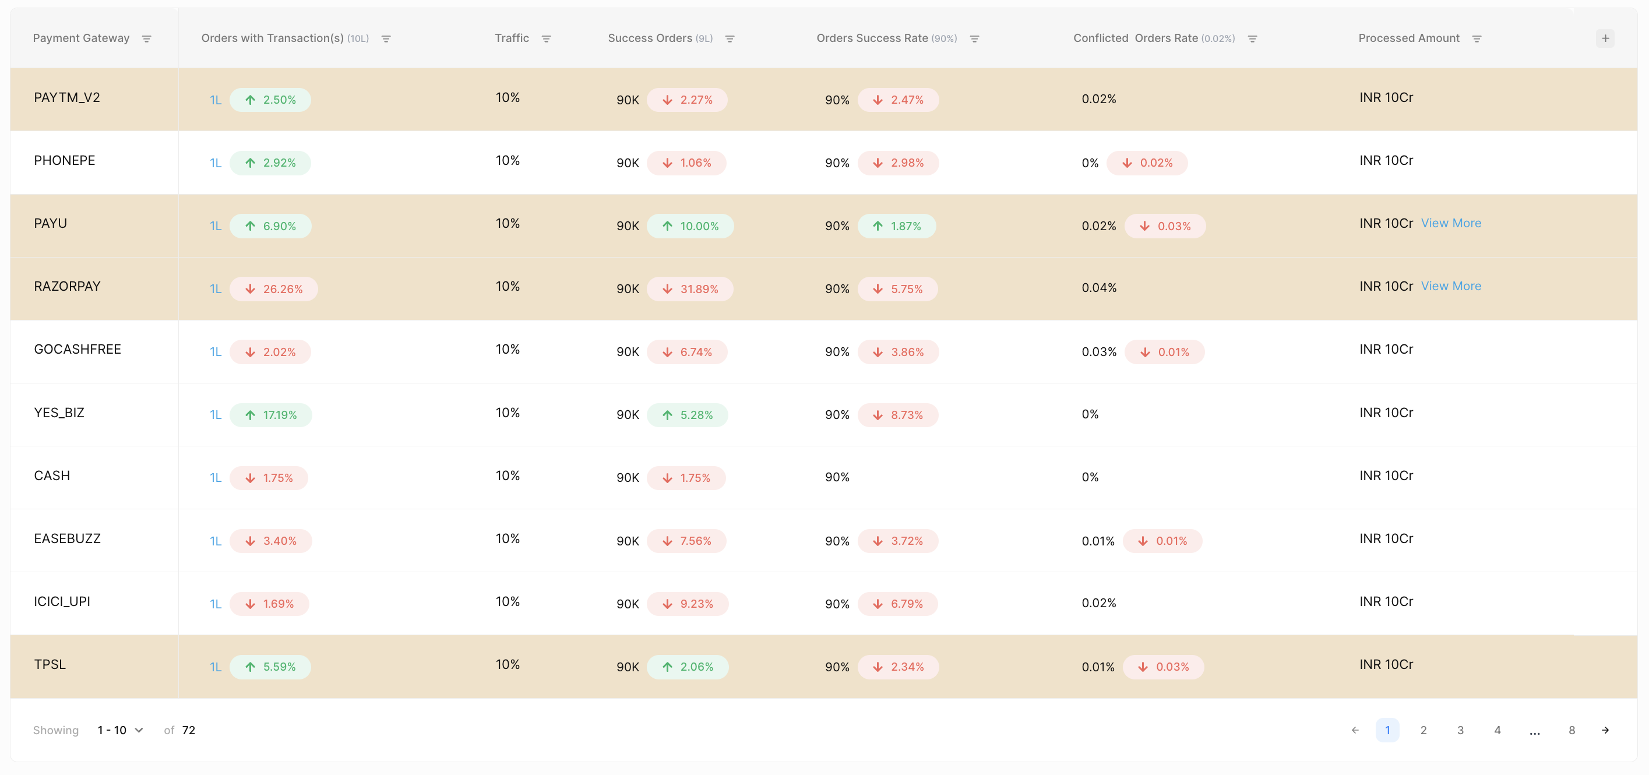Click the Payment Gateway filter icon
1649x775 pixels.
[147, 39]
